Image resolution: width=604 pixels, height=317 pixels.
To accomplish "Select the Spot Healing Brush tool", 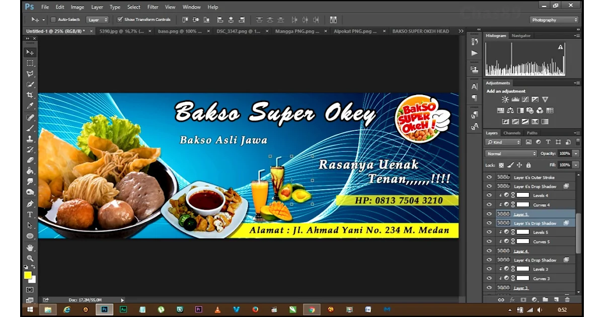I will coord(30,117).
